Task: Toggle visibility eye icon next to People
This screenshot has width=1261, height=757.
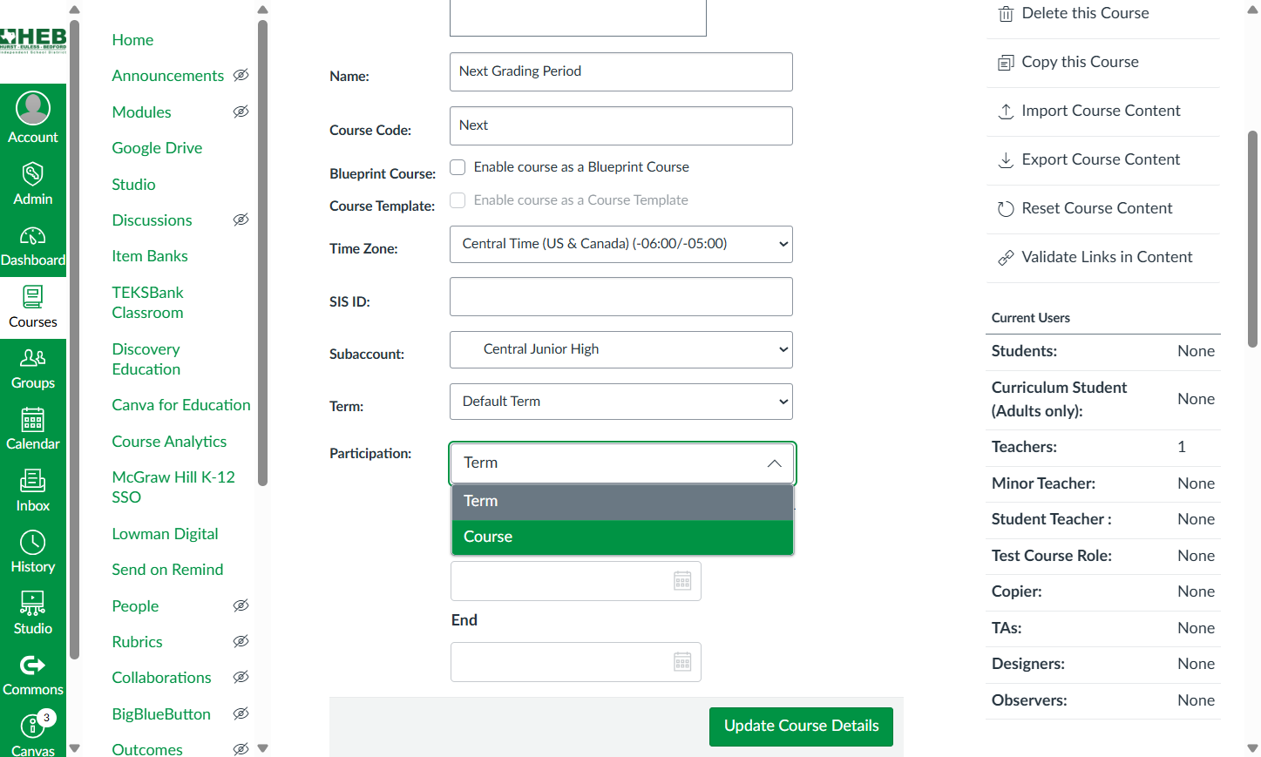Action: coord(241,605)
